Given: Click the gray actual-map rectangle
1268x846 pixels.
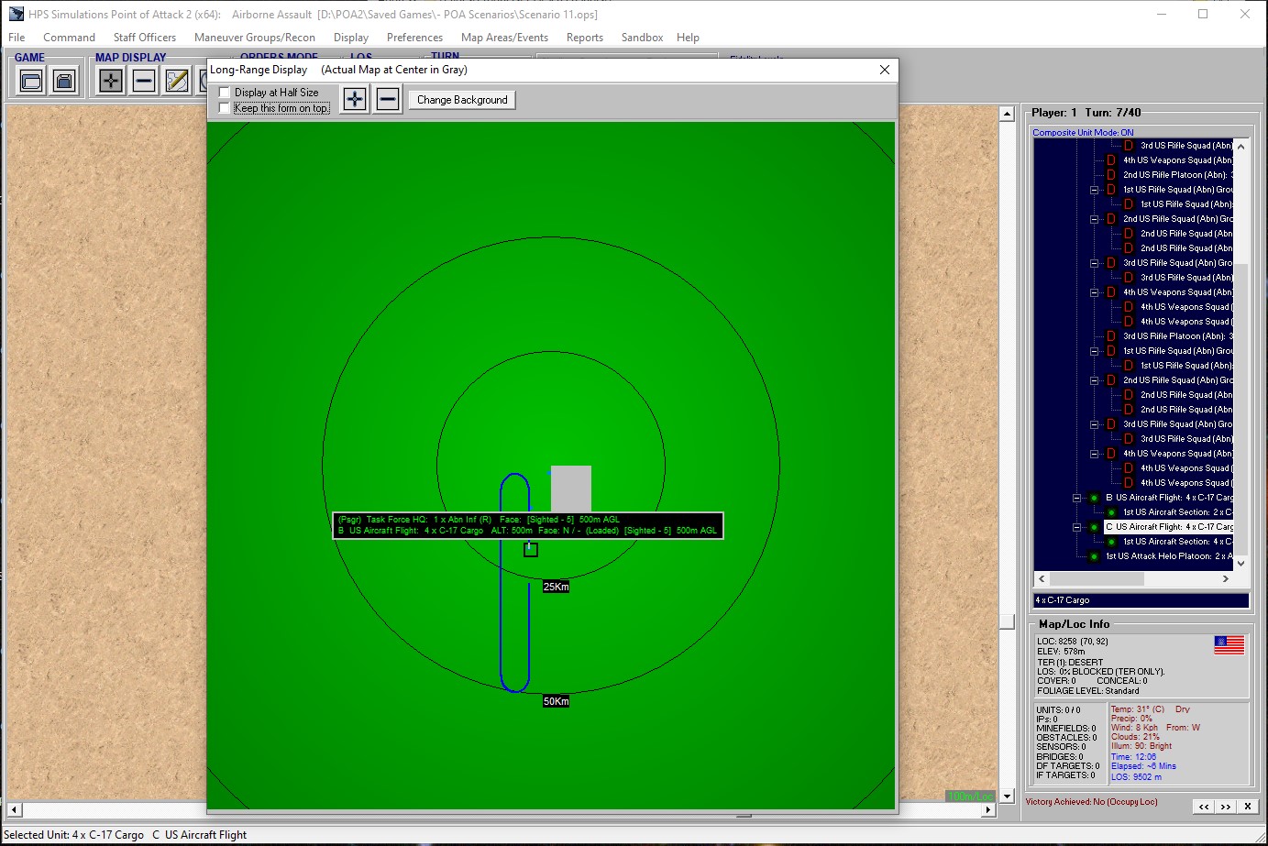Looking at the screenshot, I should [x=570, y=489].
